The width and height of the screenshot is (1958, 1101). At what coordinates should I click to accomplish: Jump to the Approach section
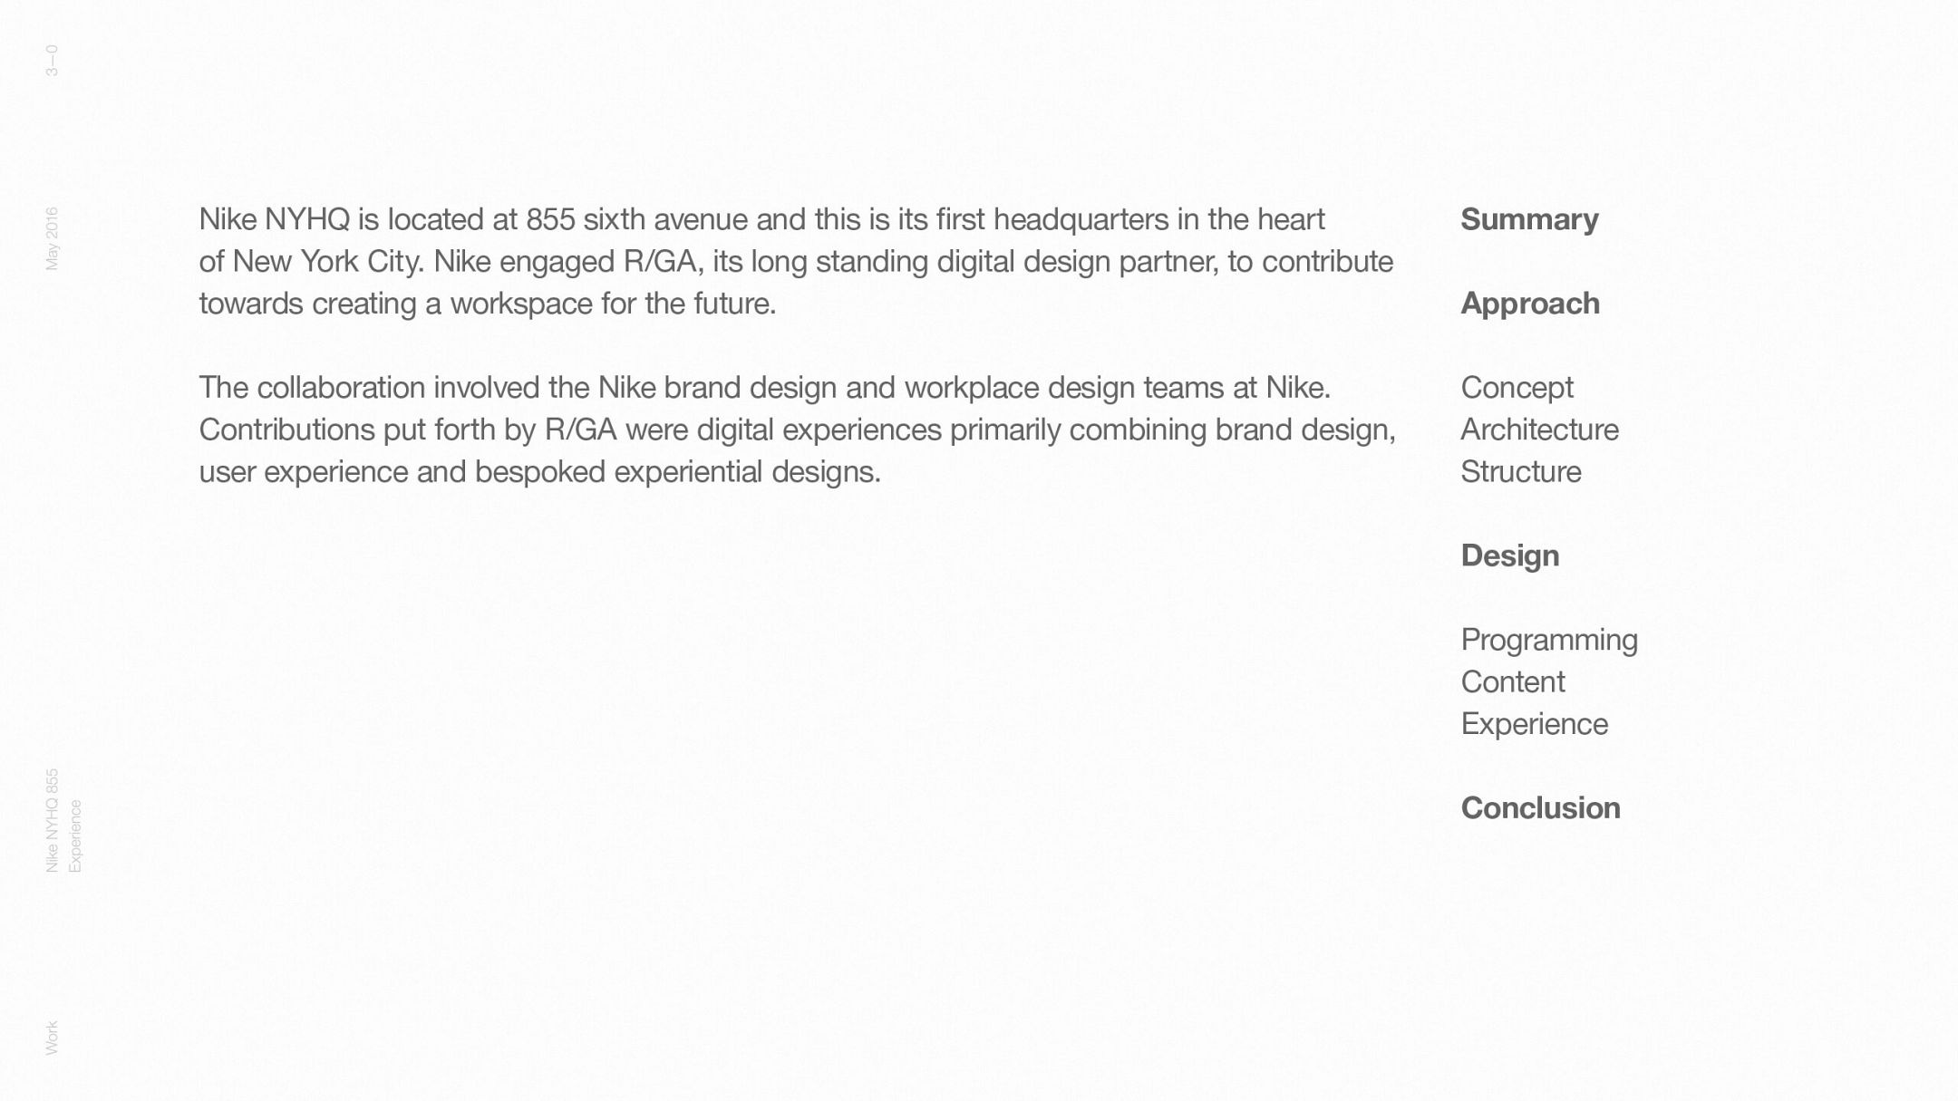pyautogui.click(x=1530, y=304)
